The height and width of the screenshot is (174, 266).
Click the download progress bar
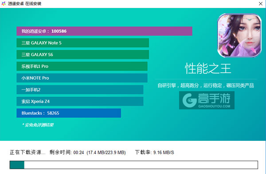(134, 165)
